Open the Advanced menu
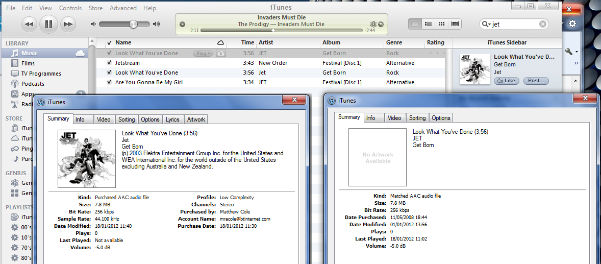Viewport: 601px width, 264px height. click(123, 8)
